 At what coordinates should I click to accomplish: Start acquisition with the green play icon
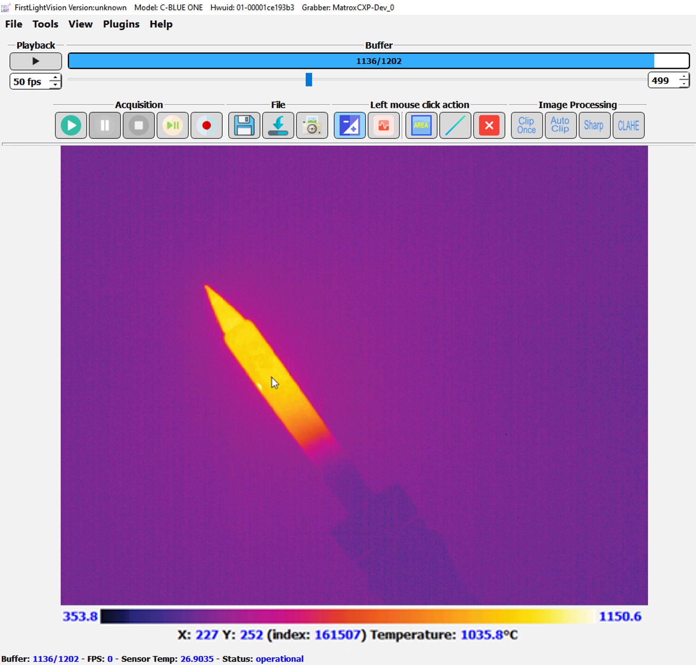[x=71, y=125]
